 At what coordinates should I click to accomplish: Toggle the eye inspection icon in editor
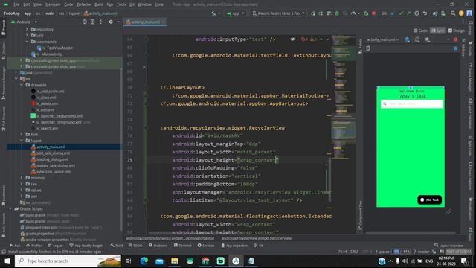coord(292,39)
